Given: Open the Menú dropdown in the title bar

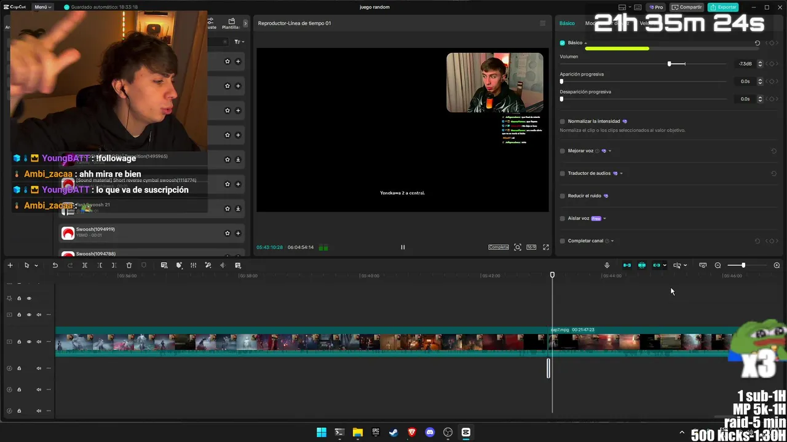Looking at the screenshot, I should pos(42,7).
